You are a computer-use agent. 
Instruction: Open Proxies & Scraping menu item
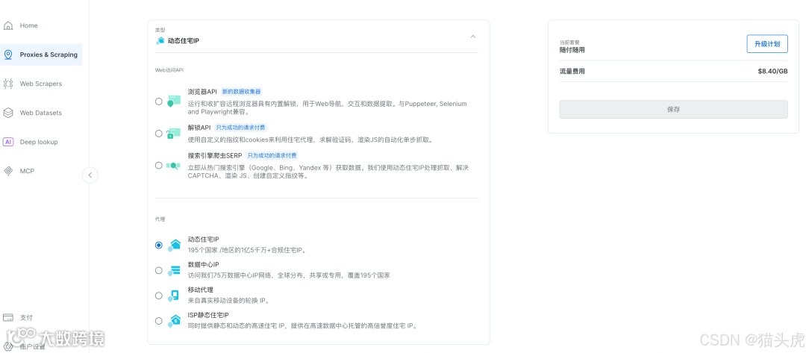(41, 54)
